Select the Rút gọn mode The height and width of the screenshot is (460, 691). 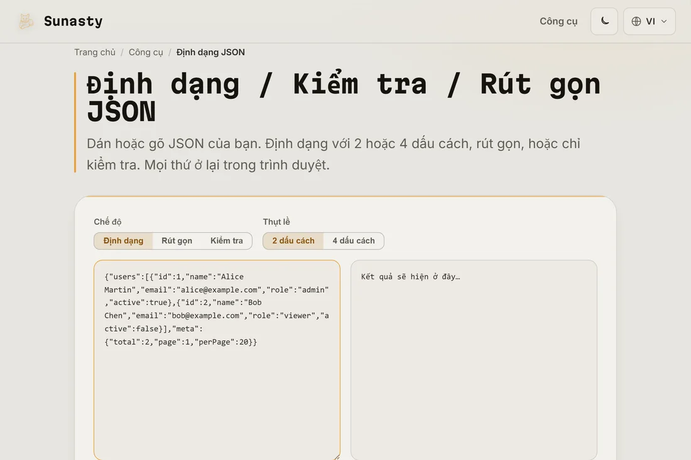(177, 241)
